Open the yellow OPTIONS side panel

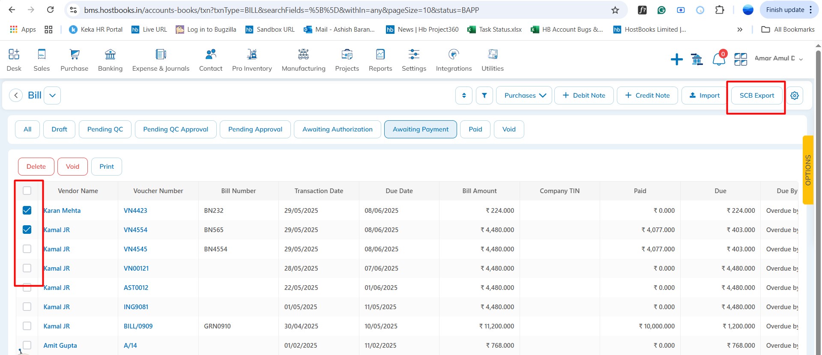pyautogui.click(x=808, y=170)
